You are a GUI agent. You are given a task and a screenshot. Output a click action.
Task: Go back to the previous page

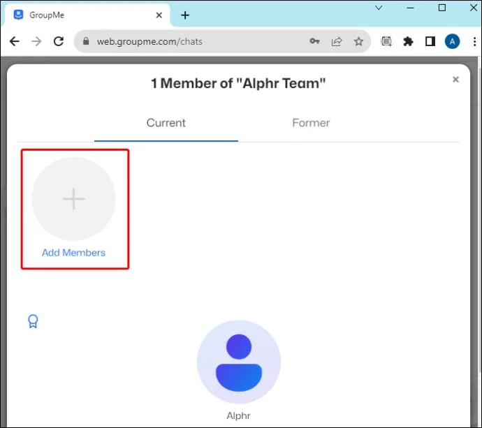15,41
